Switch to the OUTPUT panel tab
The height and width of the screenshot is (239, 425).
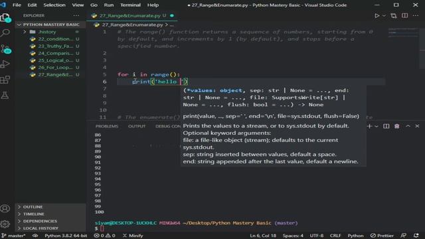point(137,126)
